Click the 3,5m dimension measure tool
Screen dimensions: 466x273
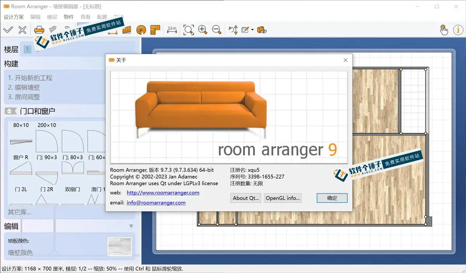point(172,30)
